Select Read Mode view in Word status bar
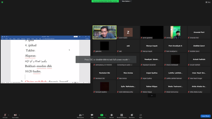Screen dimensions: 212x119 pyautogui.click(x=73, y=82)
